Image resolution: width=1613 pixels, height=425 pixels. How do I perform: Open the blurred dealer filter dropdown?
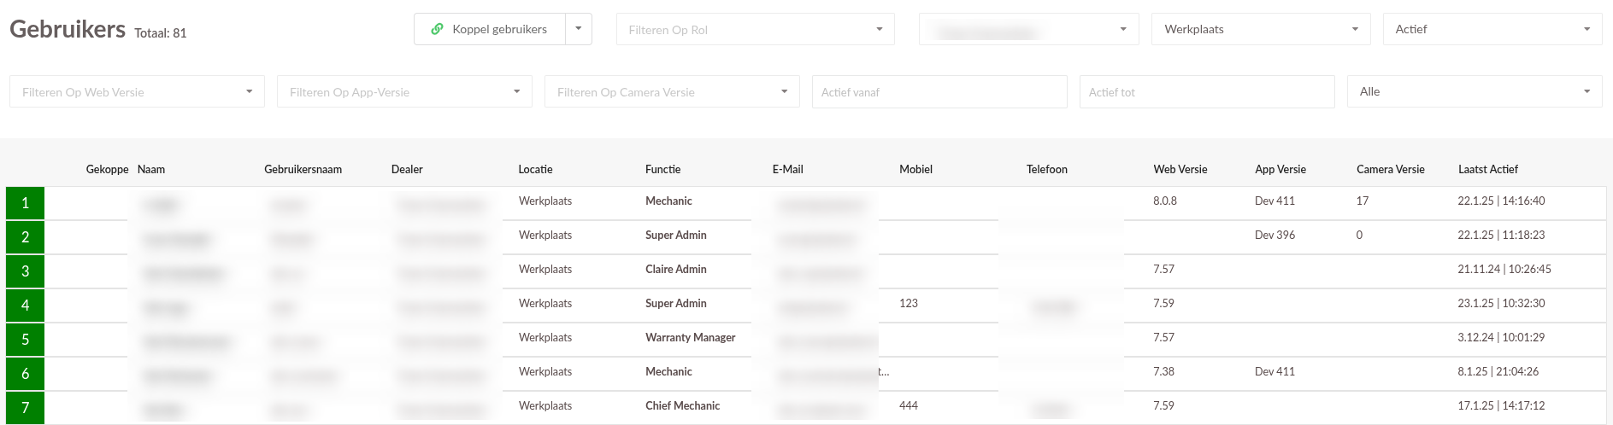(1029, 29)
